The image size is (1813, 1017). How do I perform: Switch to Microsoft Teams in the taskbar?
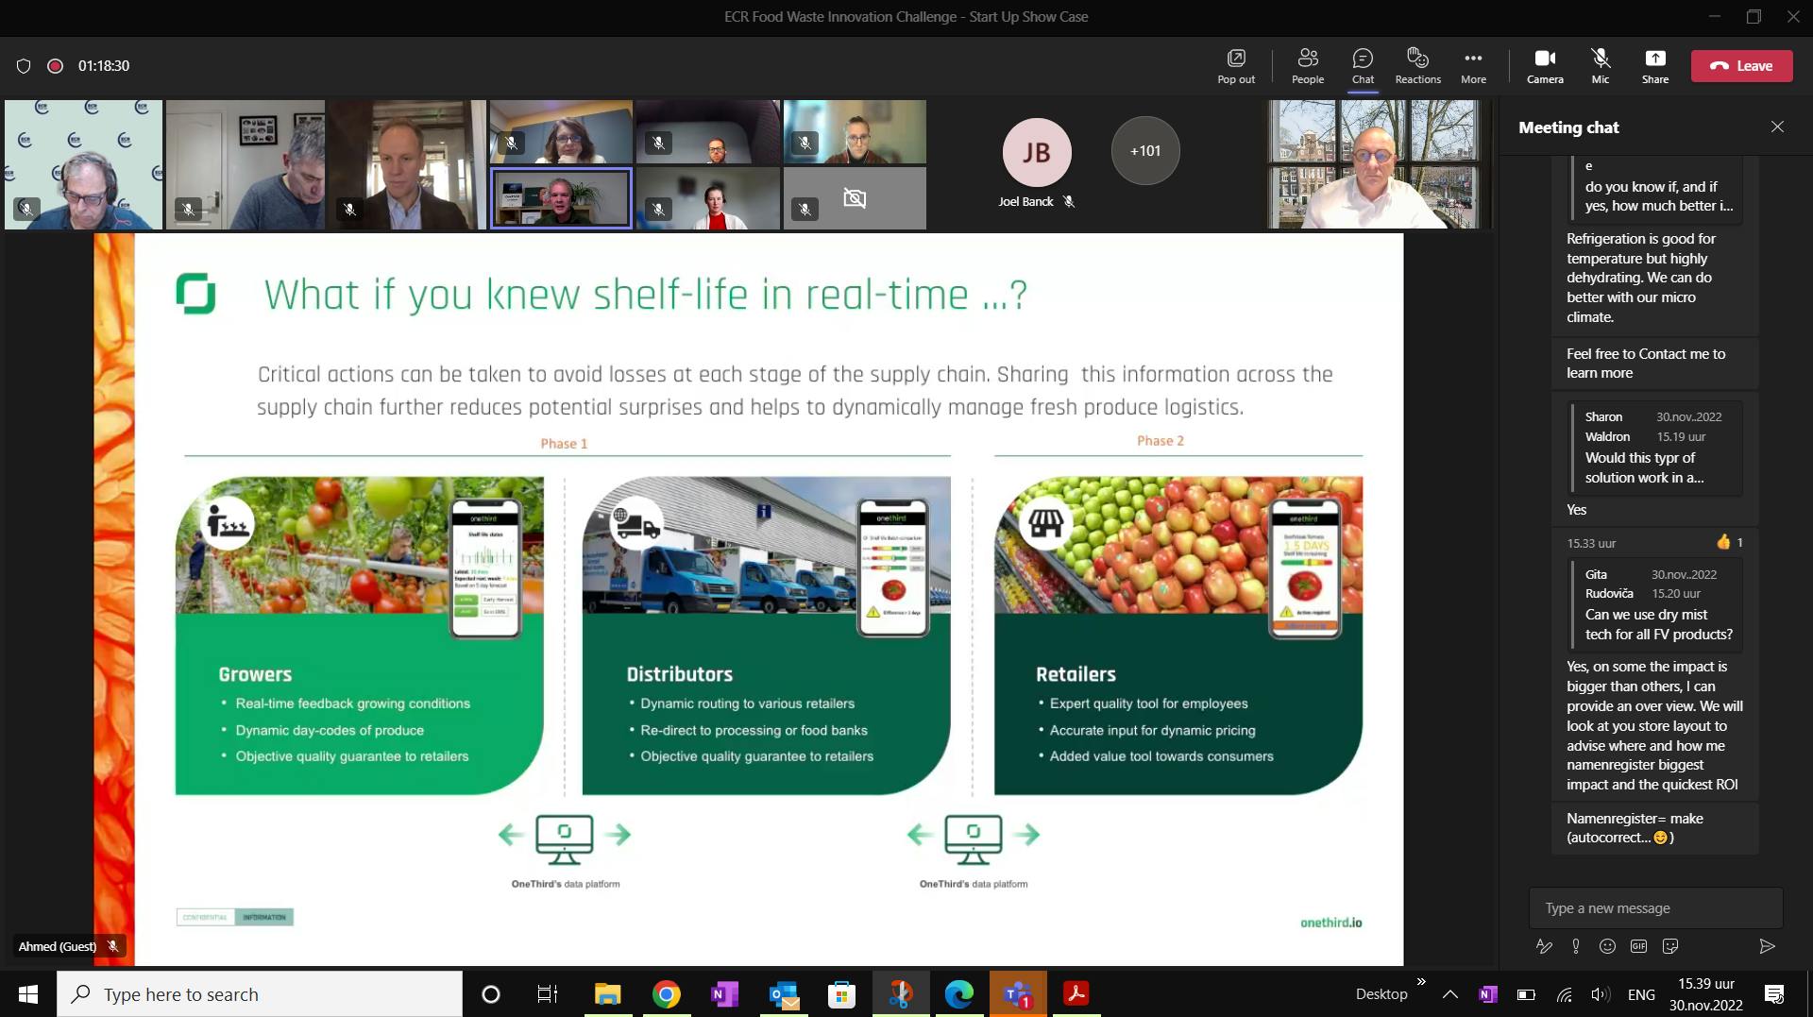pos(1018,994)
